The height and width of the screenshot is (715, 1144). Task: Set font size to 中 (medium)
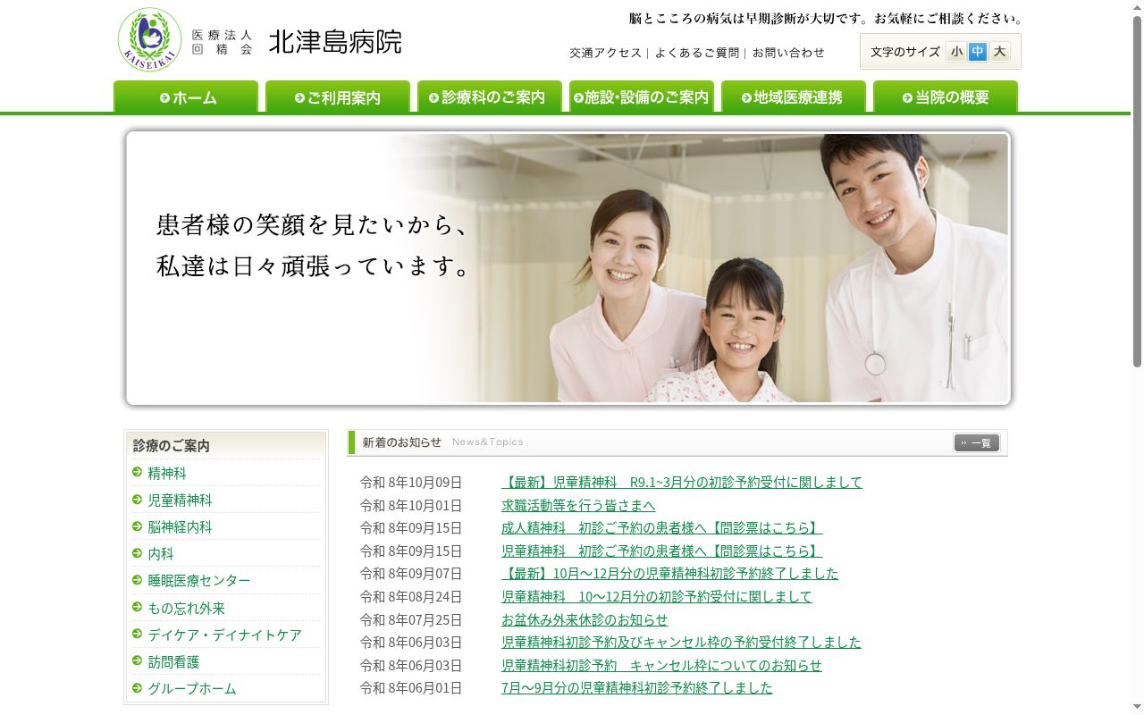(x=978, y=52)
